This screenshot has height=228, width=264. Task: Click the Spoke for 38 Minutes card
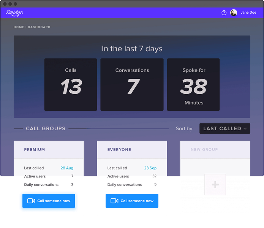193,84
